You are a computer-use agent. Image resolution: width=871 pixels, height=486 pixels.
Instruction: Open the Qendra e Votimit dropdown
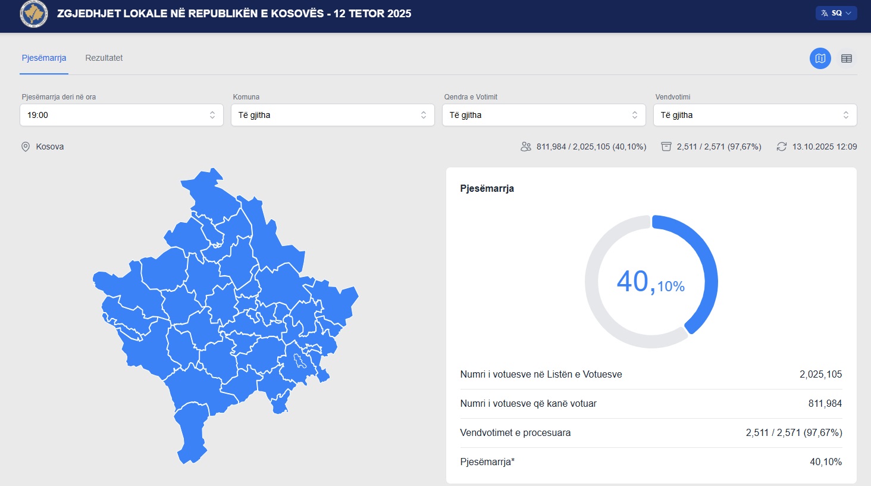click(x=544, y=115)
